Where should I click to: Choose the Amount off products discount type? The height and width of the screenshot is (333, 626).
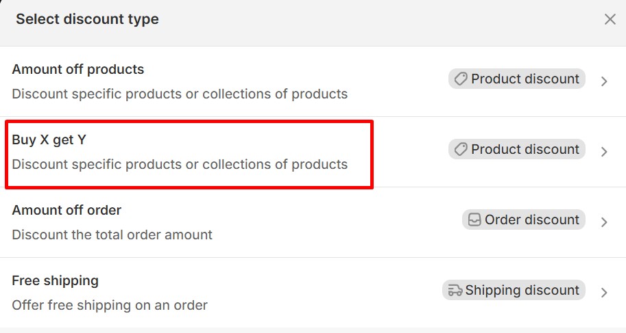tap(78, 70)
